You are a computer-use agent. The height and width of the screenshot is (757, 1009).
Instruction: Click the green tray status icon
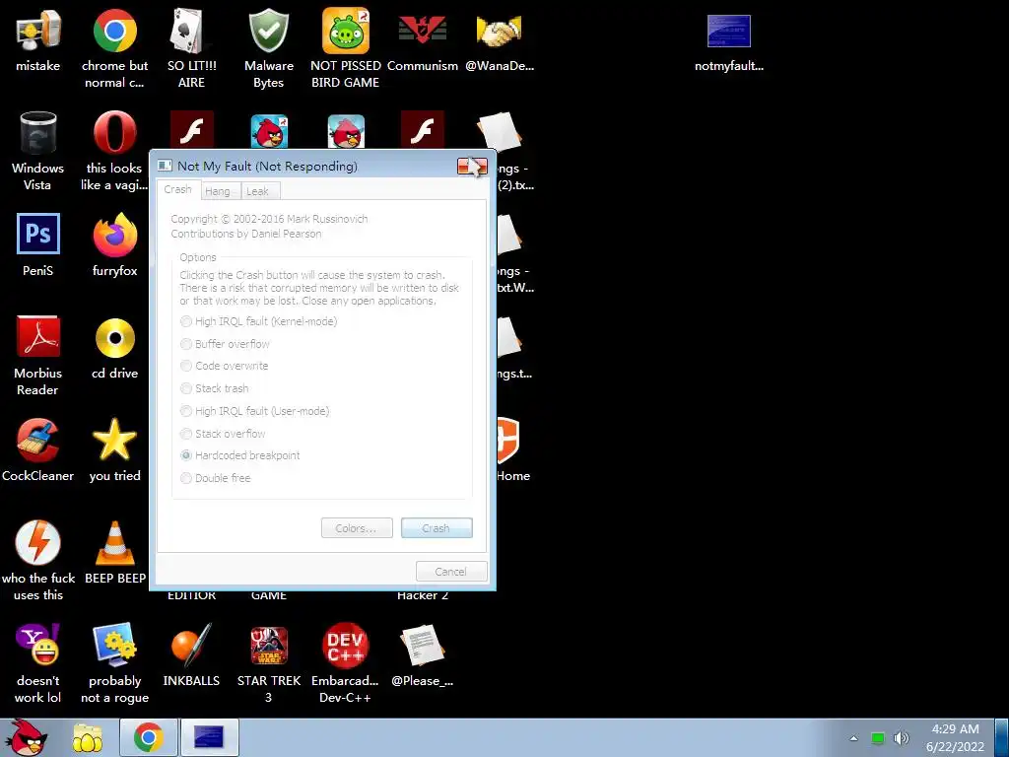coord(878,738)
